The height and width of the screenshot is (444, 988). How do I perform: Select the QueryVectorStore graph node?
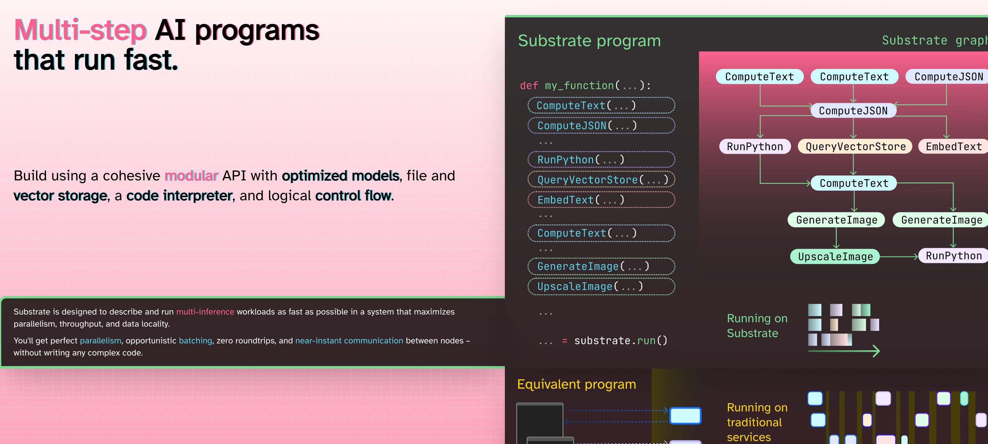click(x=855, y=147)
